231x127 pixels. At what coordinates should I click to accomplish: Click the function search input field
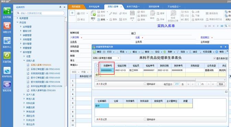40,13
